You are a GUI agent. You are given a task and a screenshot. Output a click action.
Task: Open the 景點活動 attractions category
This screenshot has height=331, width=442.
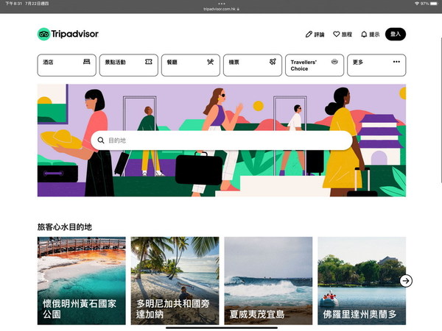tap(128, 65)
